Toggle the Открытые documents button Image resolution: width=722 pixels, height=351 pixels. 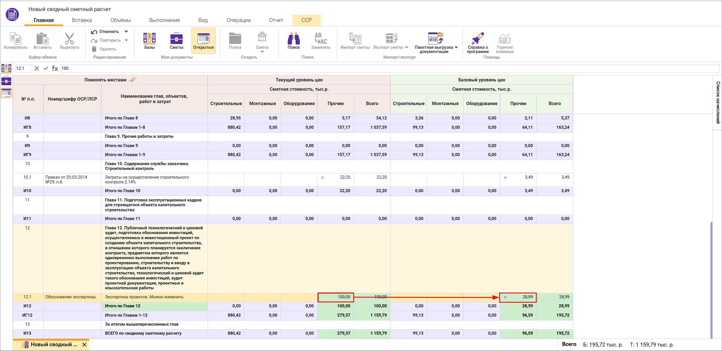pos(203,41)
